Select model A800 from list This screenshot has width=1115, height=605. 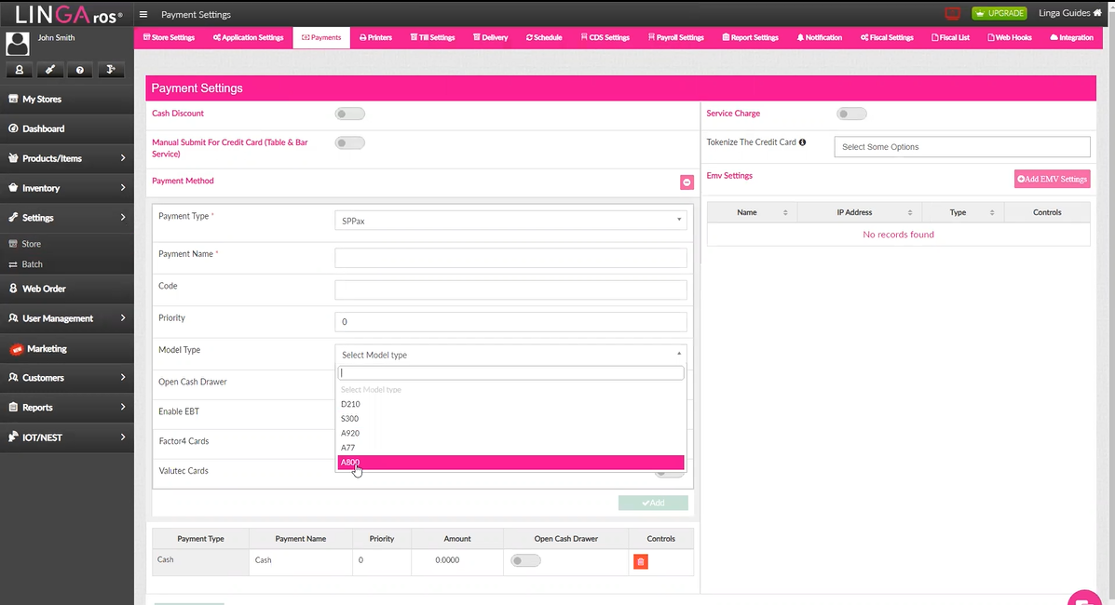pos(510,462)
